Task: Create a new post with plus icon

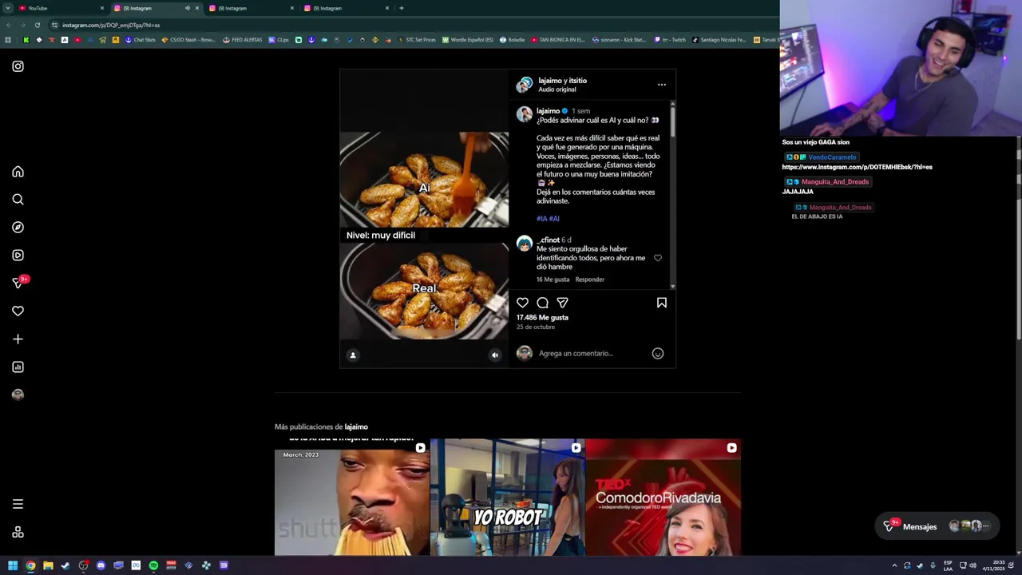Action: [x=18, y=339]
